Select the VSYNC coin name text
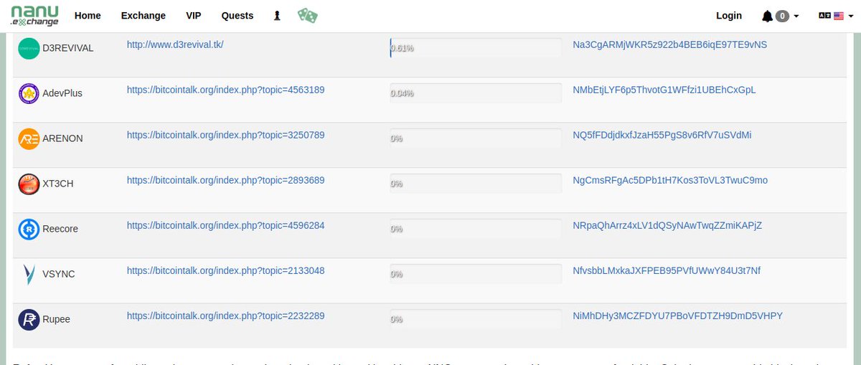Image resolution: width=861 pixels, height=365 pixels. click(59, 274)
